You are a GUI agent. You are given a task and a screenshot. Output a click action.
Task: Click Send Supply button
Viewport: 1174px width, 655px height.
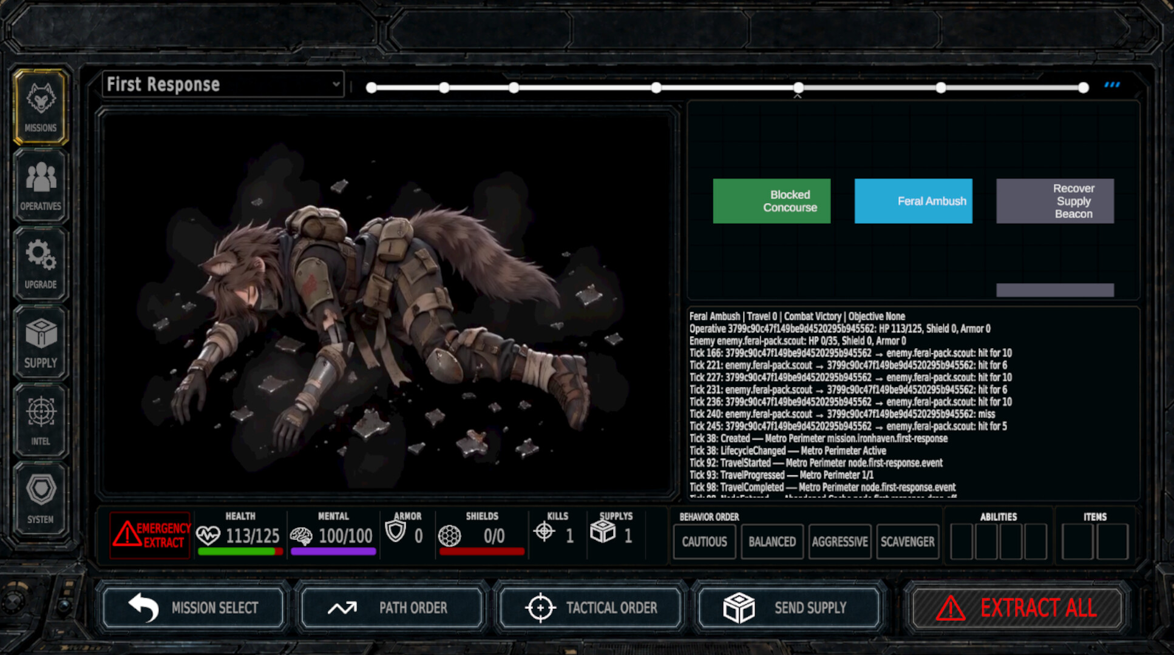pos(789,607)
